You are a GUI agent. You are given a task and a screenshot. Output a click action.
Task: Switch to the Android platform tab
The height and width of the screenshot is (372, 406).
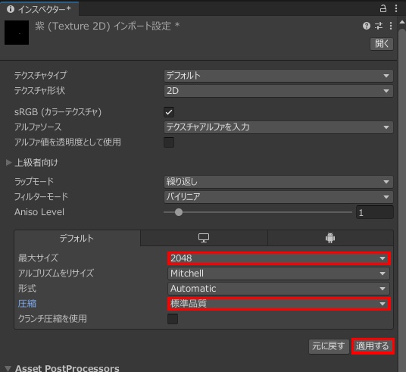pos(330,238)
